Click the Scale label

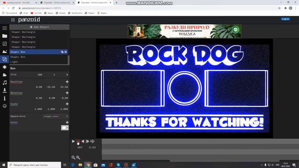14,104
